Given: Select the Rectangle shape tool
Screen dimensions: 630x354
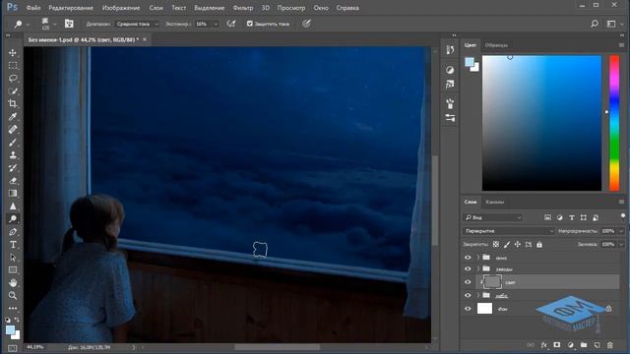Looking at the screenshot, I should pos(13,270).
